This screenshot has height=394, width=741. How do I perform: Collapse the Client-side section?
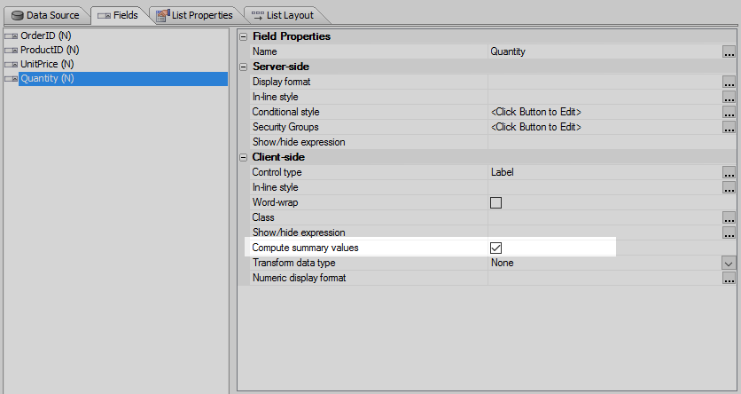[244, 157]
